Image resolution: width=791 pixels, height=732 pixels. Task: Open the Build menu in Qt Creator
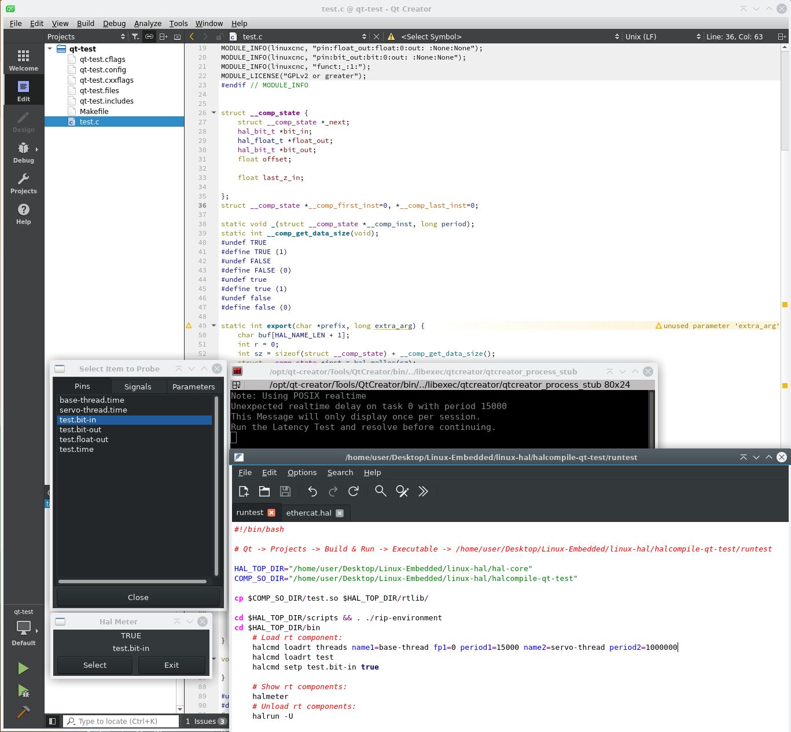point(86,23)
